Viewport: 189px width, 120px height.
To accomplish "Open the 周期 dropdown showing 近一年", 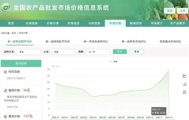I will tap(98, 52).
